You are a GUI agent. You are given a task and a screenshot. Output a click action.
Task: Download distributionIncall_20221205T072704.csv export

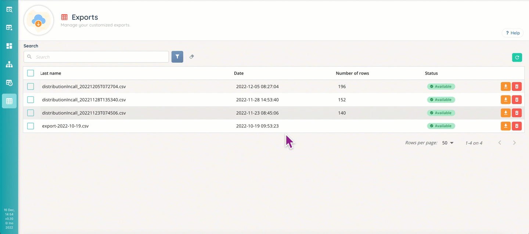(x=505, y=87)
